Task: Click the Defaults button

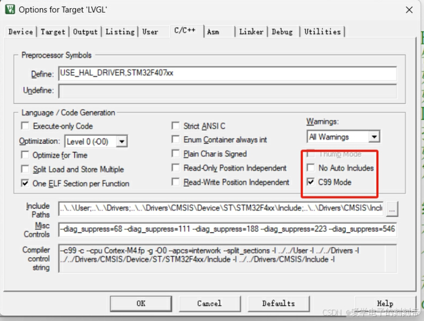Action: click(x=278, y=303)
